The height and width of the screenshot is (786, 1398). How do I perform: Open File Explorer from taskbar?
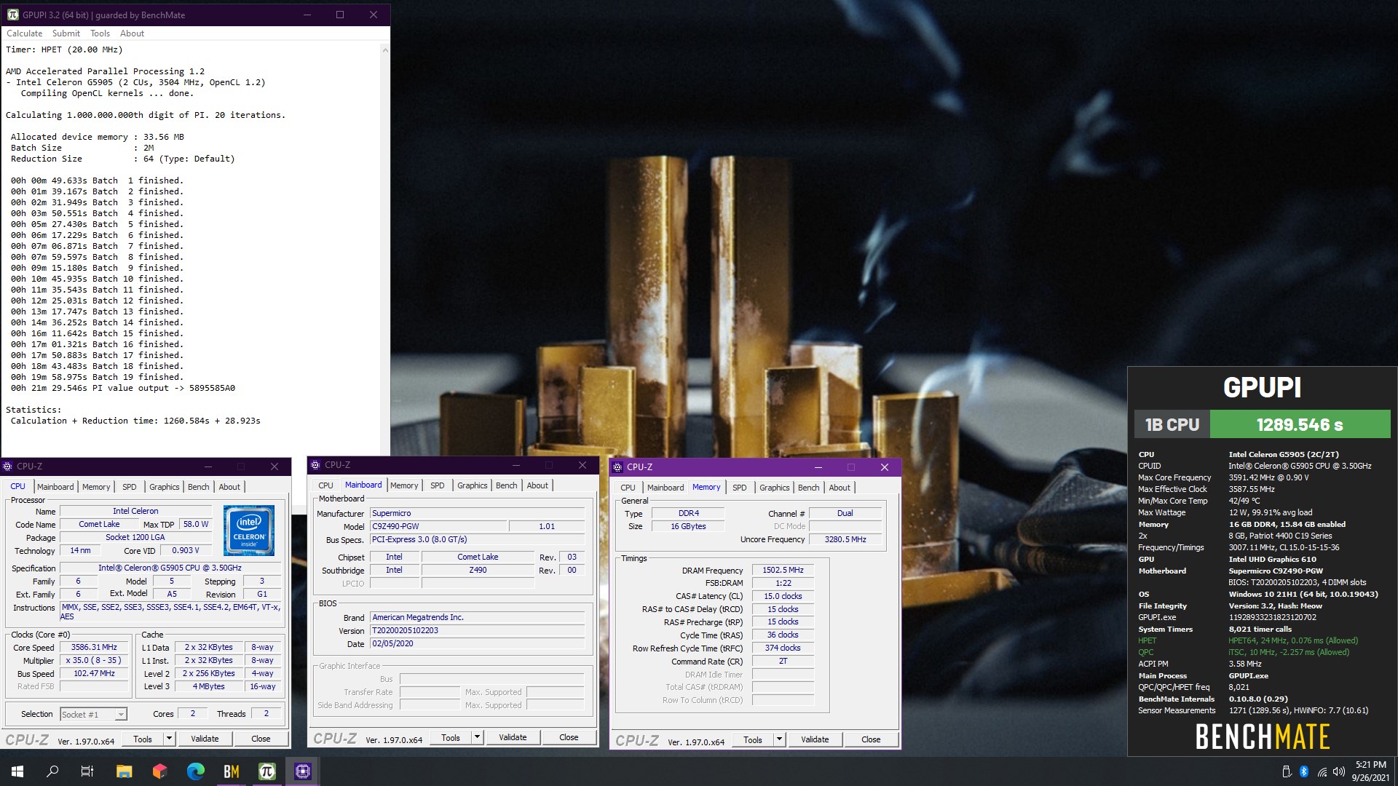coord(124,771)
